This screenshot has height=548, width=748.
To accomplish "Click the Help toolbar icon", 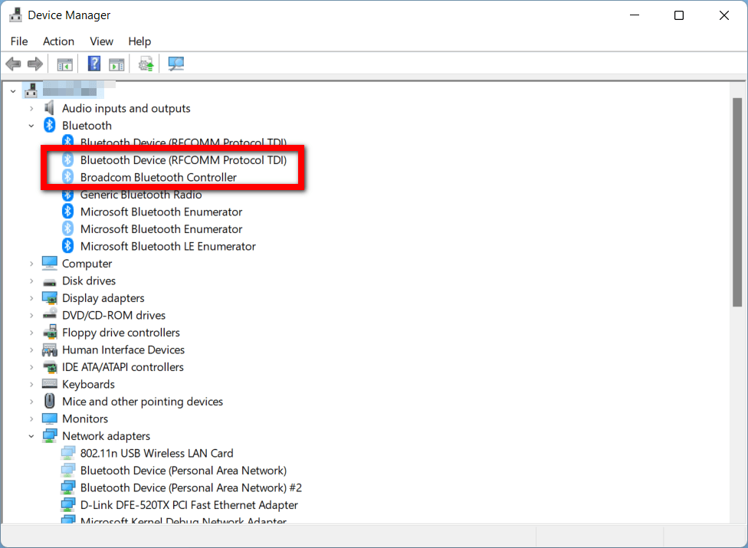I will (x=94, y=64).
